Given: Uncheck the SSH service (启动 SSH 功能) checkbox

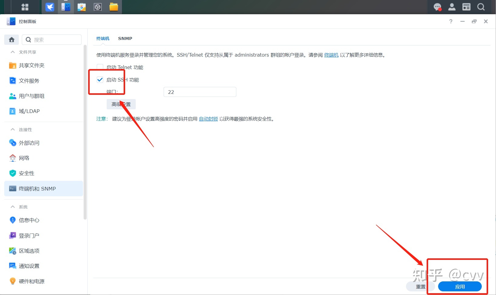Looking at the screenshot, I should pyautogui.click(x=100, y=80).
